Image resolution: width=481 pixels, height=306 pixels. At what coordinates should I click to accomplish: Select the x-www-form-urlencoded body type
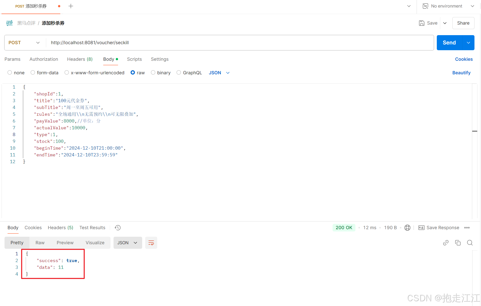67,73
